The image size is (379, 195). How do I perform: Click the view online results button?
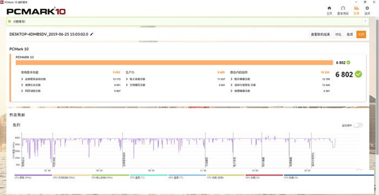pyautogui.click(x=321, y=35)
